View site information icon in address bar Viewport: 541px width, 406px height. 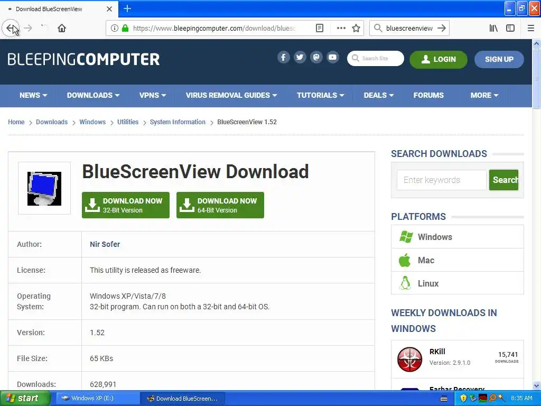tap(115, 28)
